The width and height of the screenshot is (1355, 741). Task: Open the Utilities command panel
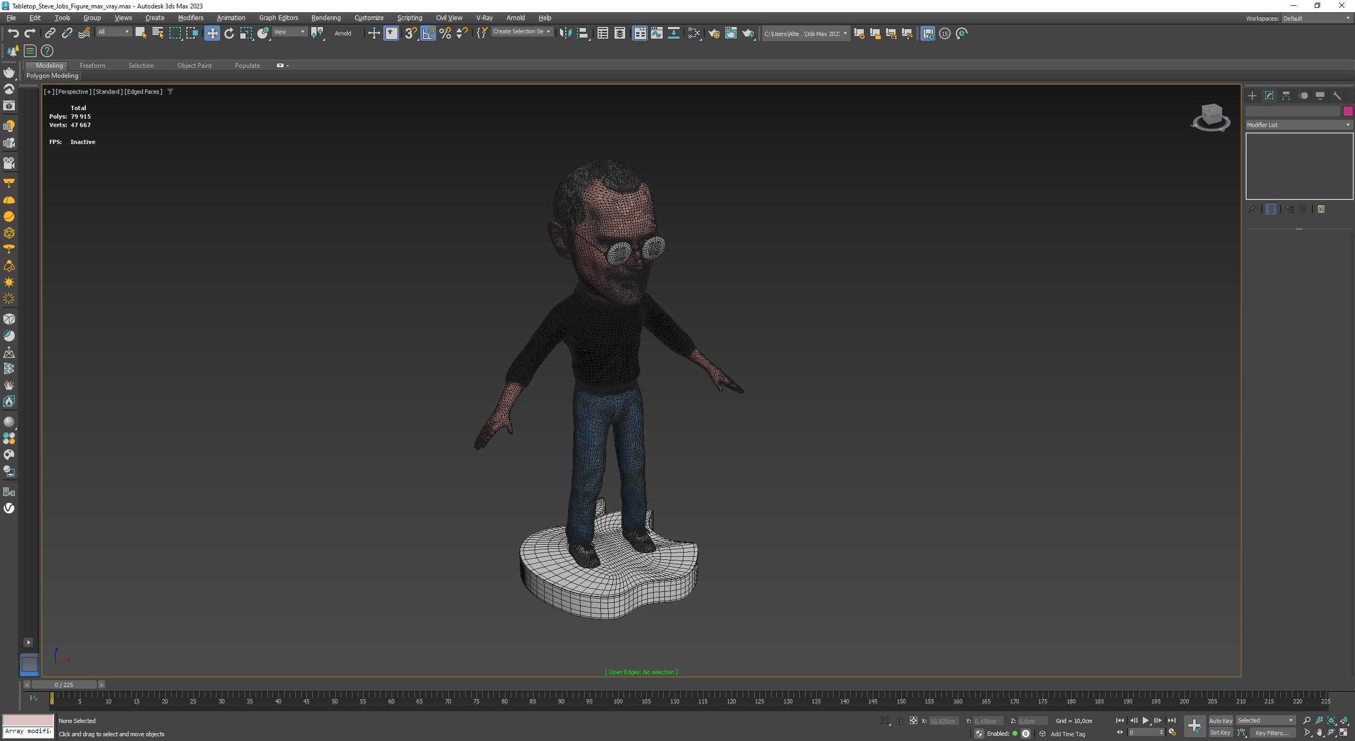pos(1337,96)
